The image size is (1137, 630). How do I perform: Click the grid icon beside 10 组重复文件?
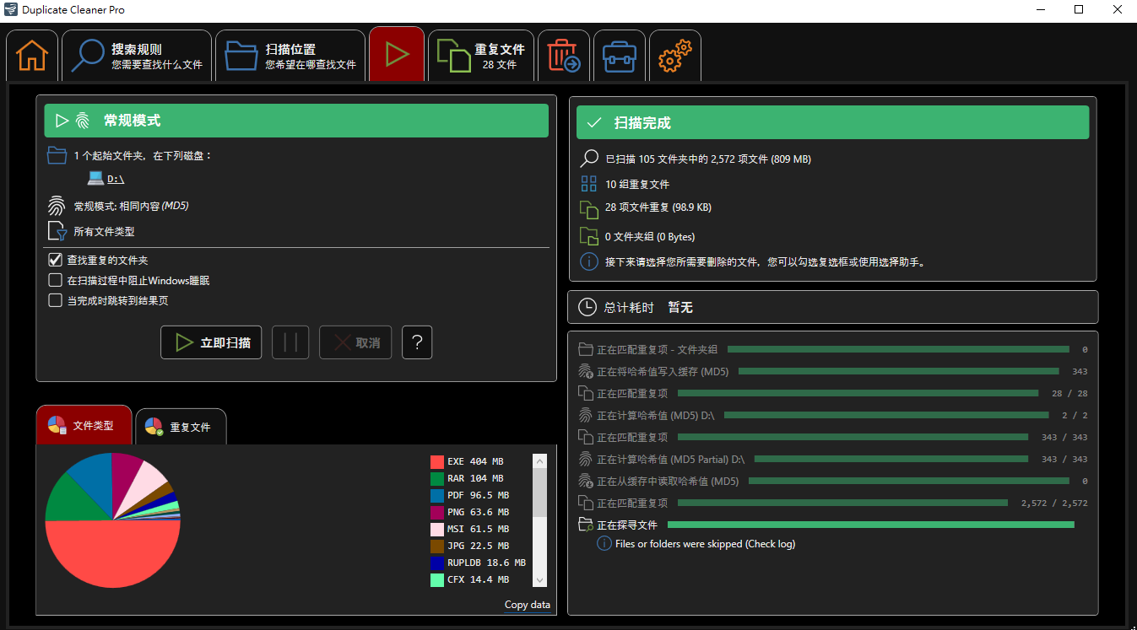coord(589,184)
